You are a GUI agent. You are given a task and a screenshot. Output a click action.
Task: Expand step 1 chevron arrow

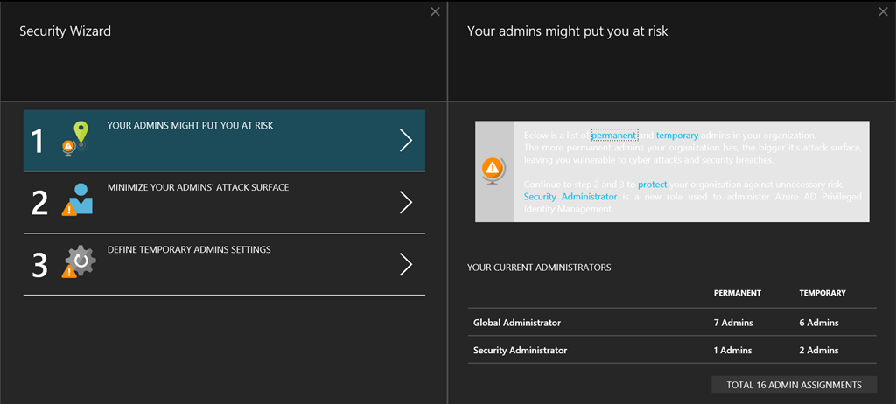coord(405,141)
